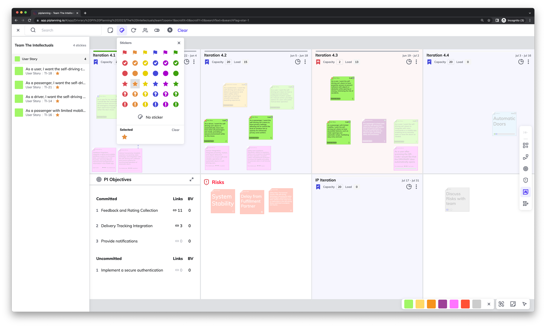This screenshot has height=327, width=546.
Task: Click the refresh icon in search toolbar
Action: [x=133, y=30]
